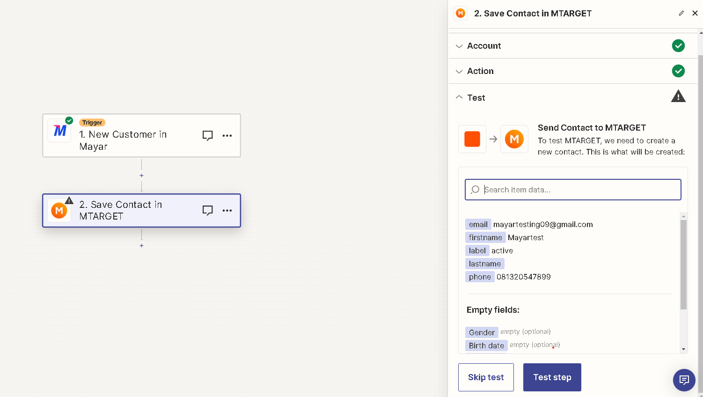Open comment on Save Contact in MTARGET step

click(x=207, y=210)
